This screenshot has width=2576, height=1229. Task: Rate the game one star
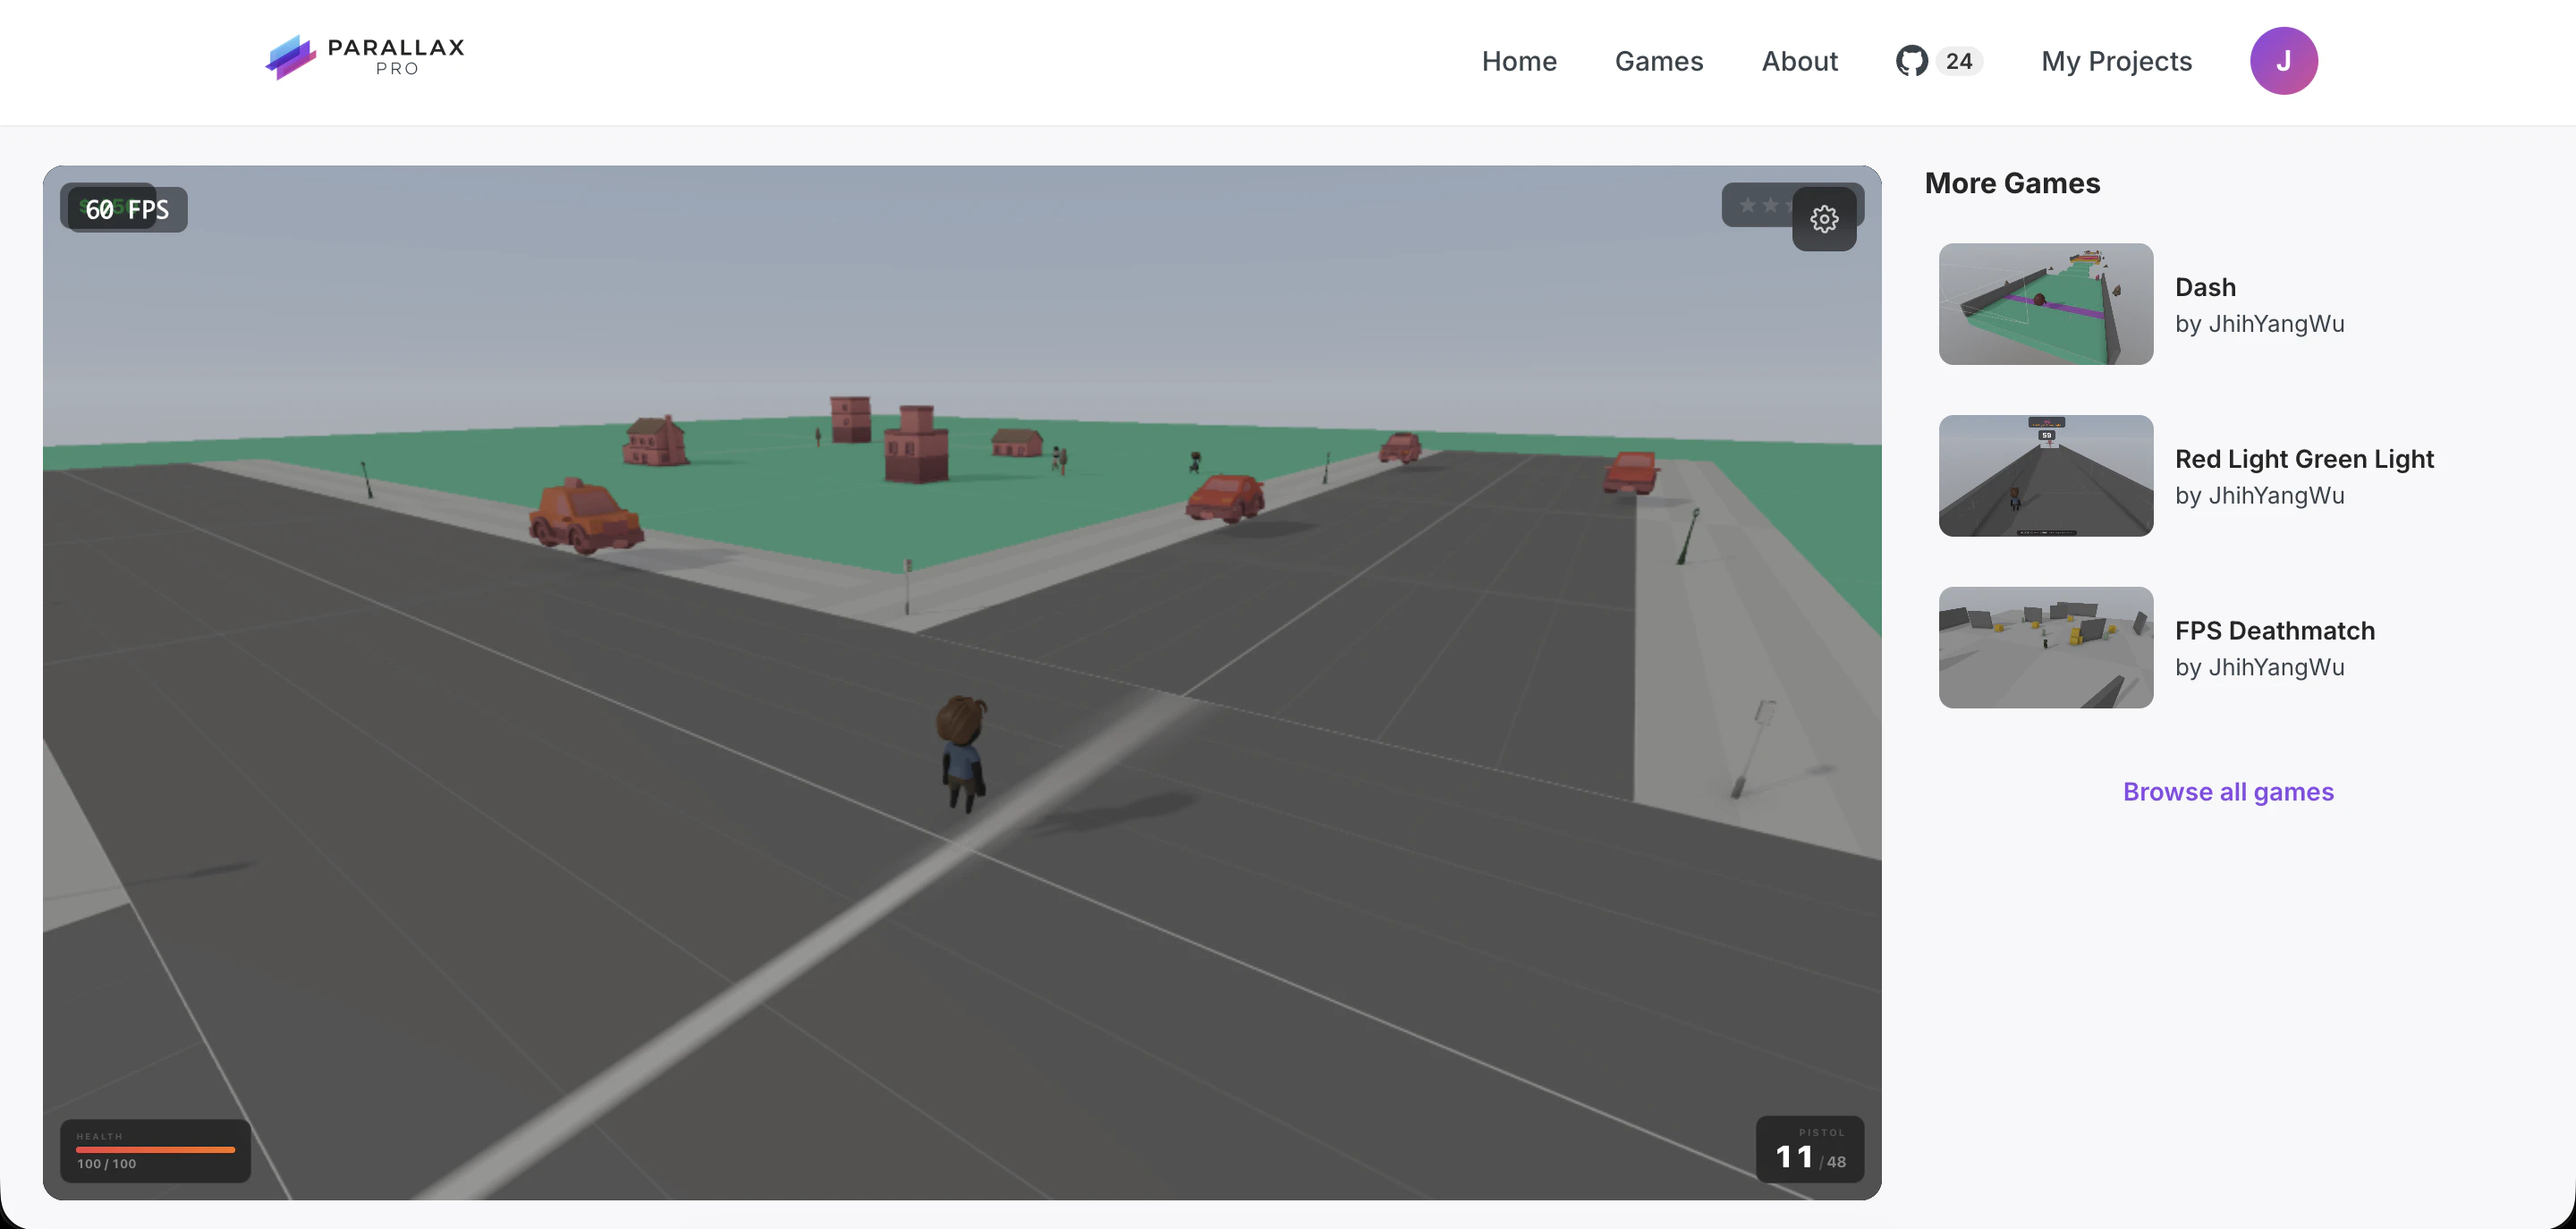pyautogui.click(x=1746, y=205)
